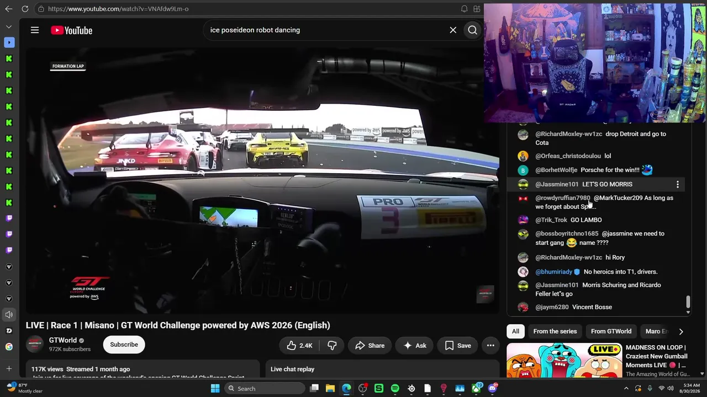Image resolution: width=707 pixels, height=397 pixels.
Task: Open options menu for Jassmine101's LET'S GO MORRIS message
Action: pyautogui.click(x=678, y=184)
